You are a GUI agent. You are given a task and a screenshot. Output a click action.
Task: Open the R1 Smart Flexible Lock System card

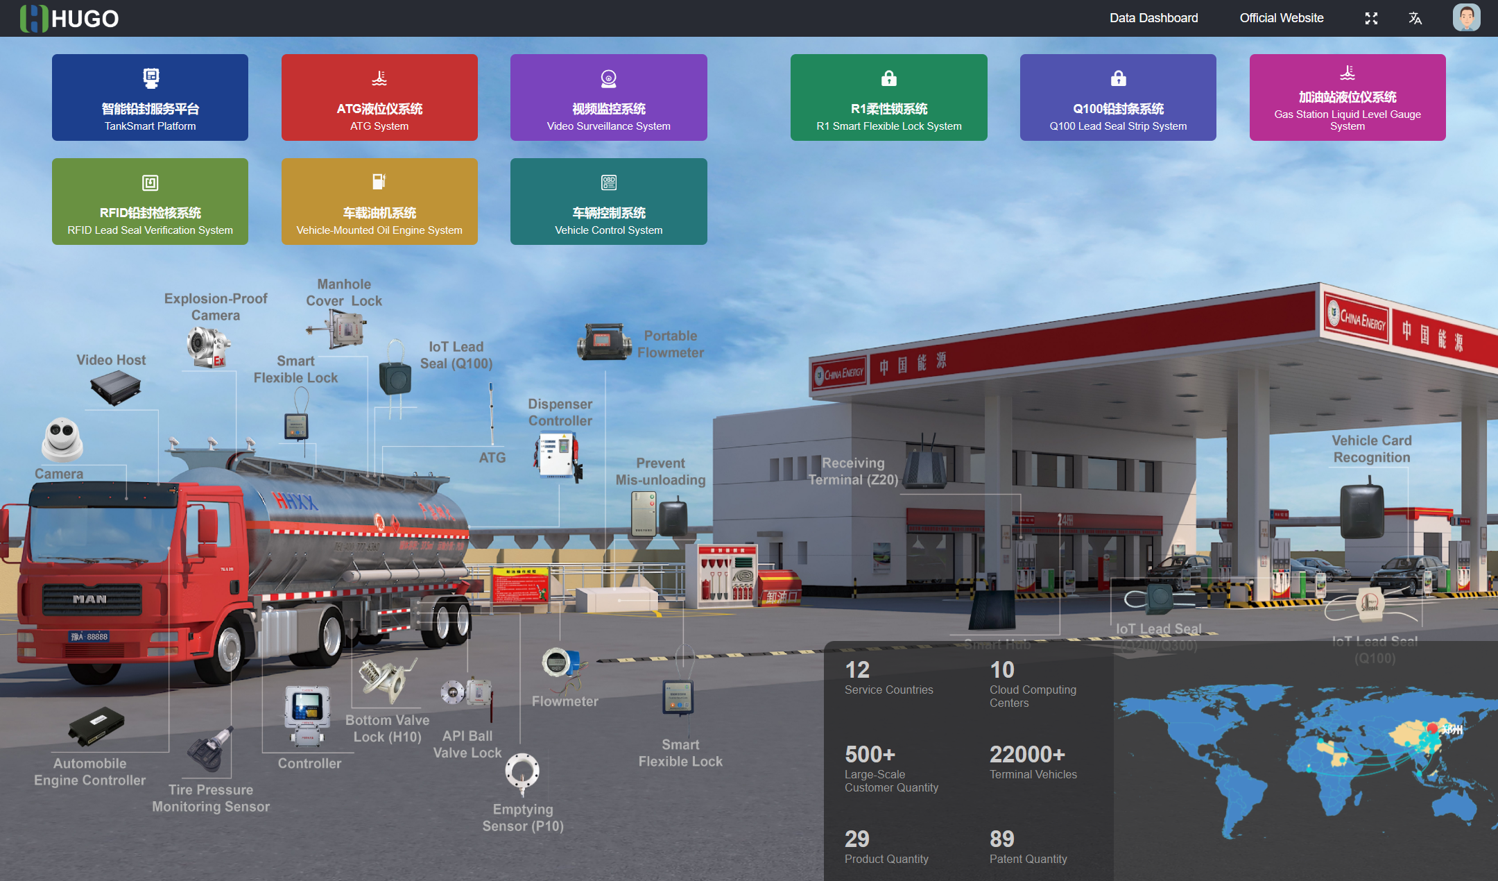tap(889, 97)
